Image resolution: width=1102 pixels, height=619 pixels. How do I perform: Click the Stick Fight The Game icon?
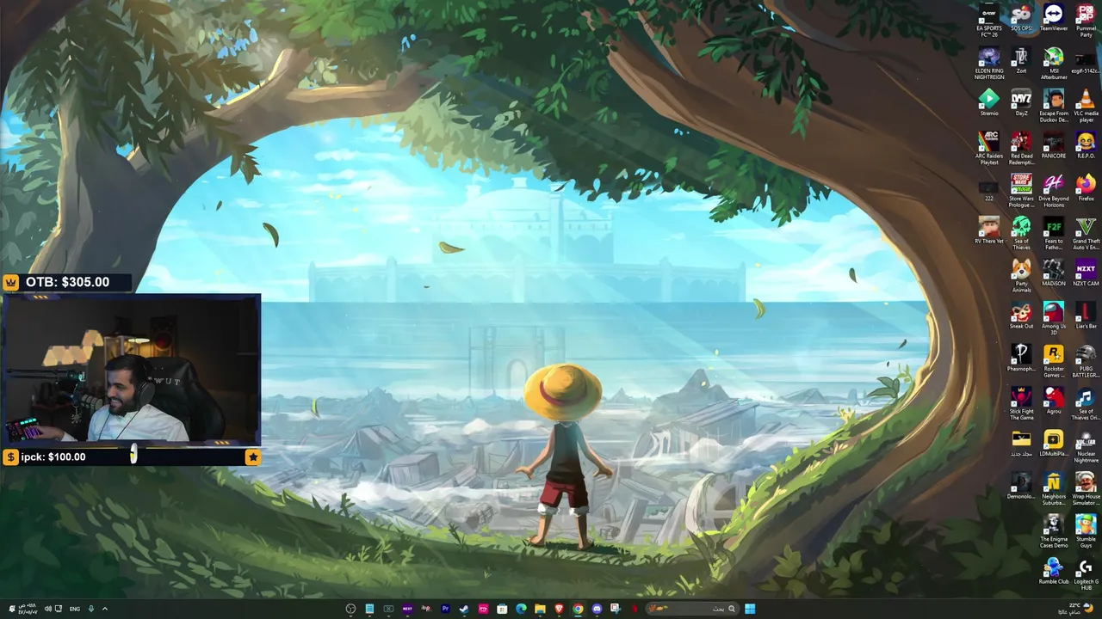pos(1021,404)
